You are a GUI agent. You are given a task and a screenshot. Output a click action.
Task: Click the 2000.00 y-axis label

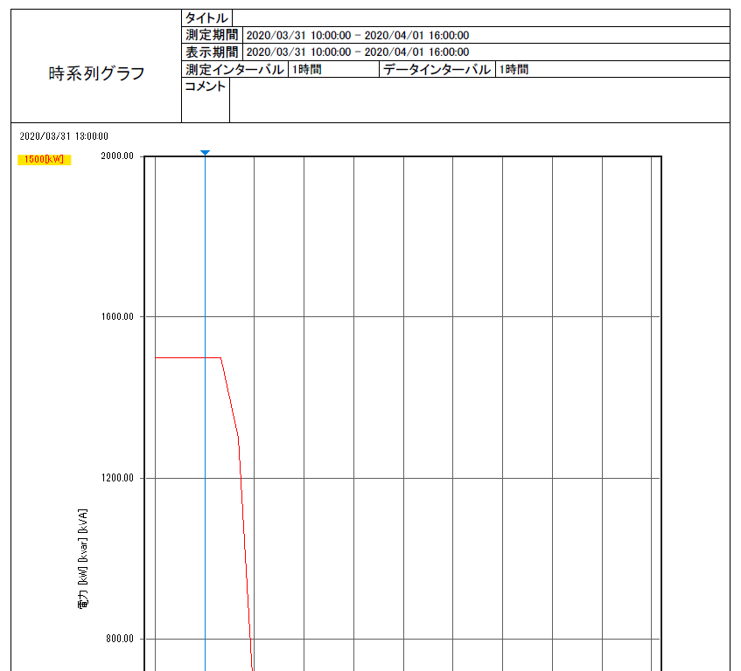click(117, 156)
